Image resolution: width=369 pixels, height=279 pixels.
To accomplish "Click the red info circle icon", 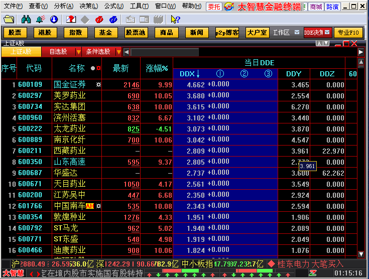I will click(99, 20).
